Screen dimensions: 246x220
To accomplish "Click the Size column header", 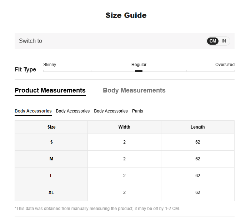I will [51, 127].
